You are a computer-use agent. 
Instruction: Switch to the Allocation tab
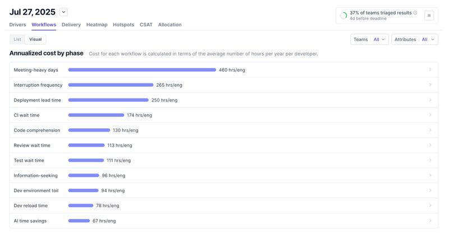pos(169,25)
